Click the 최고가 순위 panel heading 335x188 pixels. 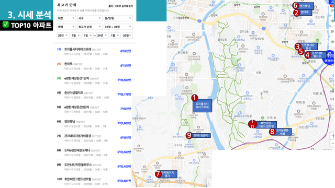66,5
